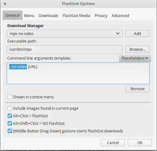
Task: Check Include images found in current page
Action: point(10,108)
